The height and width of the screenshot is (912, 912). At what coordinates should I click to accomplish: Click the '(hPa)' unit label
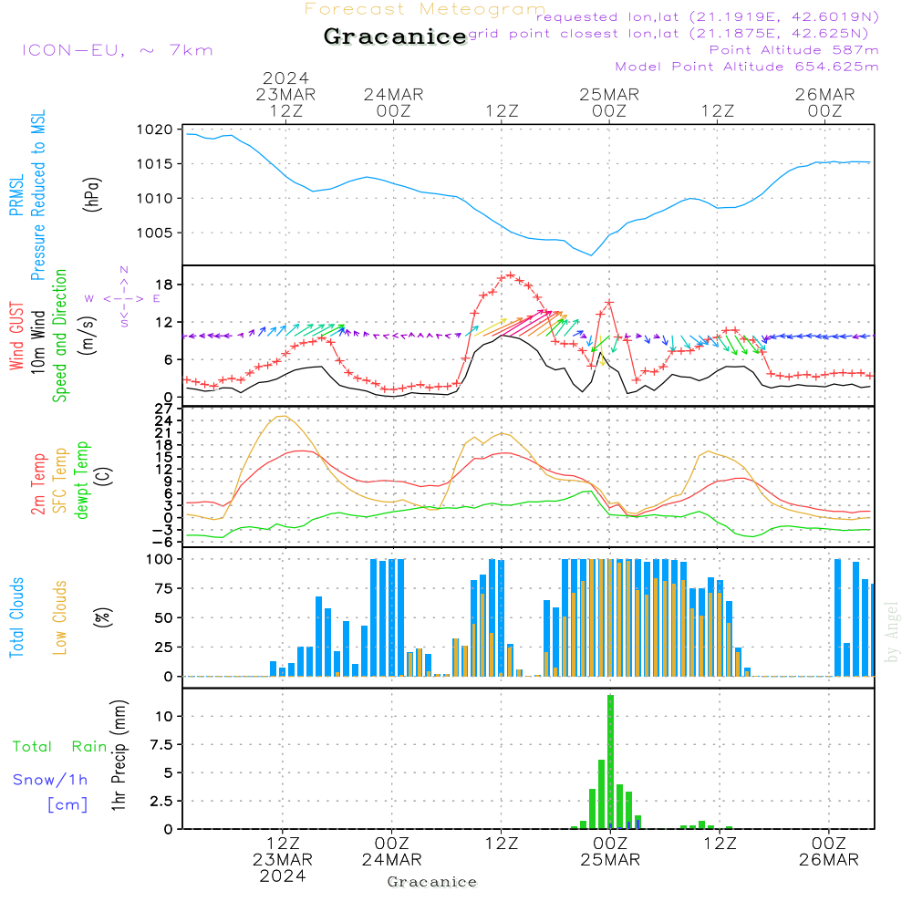(x=92, y=195)
